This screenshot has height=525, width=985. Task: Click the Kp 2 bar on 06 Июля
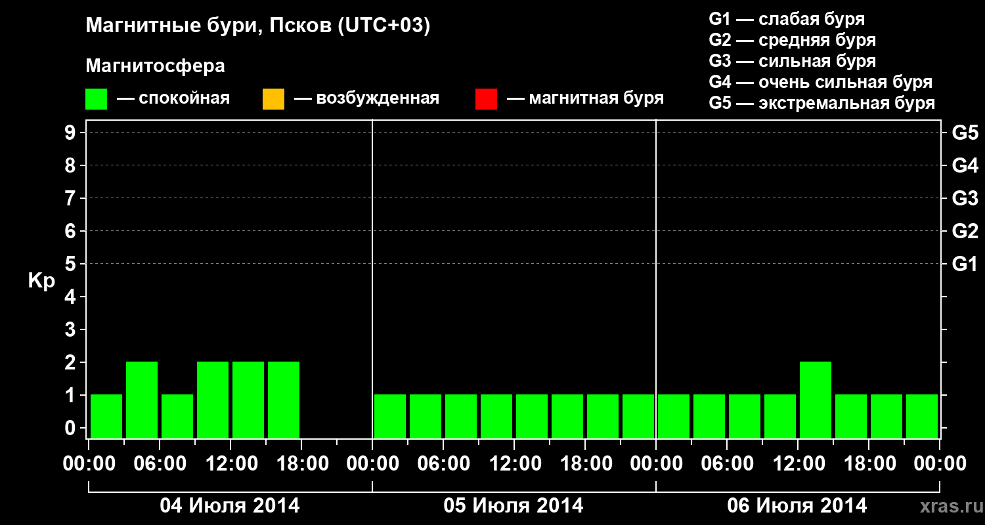point(816,400)
